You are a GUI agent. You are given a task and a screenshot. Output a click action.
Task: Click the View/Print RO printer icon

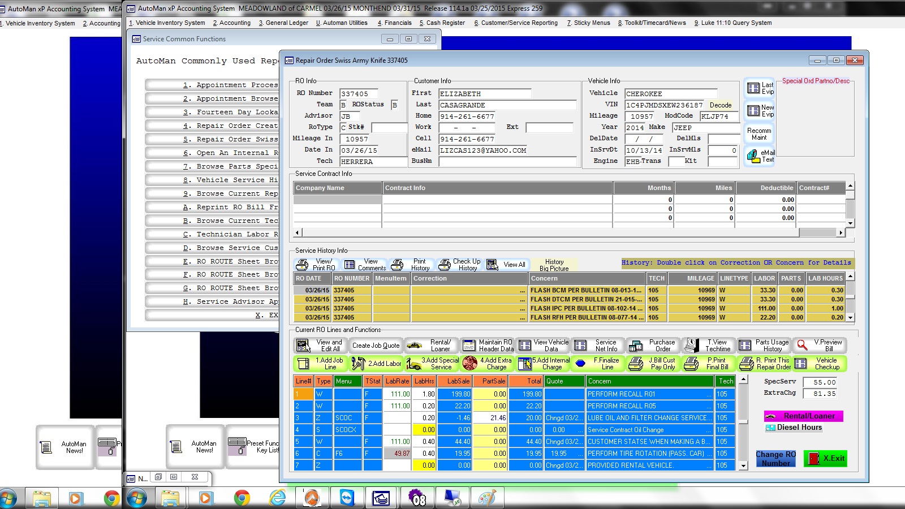(303, 265)
